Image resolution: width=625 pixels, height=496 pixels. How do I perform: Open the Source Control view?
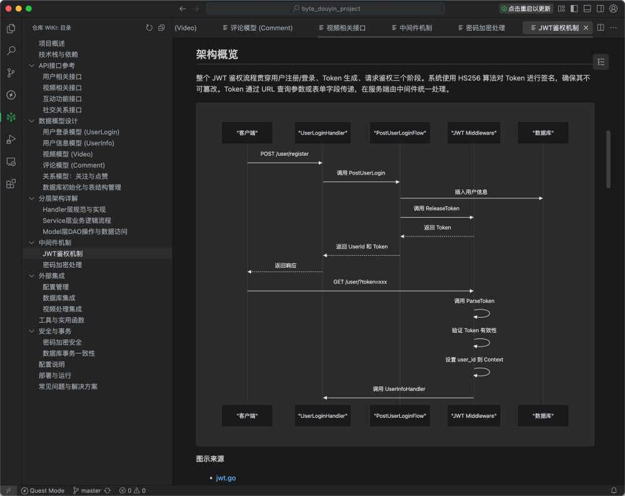pyautogui.click(x=10, y=74)
